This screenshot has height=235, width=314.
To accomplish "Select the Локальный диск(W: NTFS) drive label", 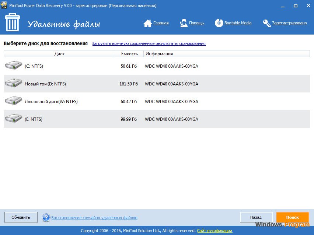I will pyautogui.click(x=51, y=102).
